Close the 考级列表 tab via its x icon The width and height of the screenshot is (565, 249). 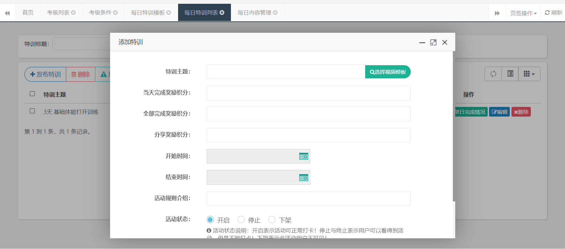pos(73,13)
